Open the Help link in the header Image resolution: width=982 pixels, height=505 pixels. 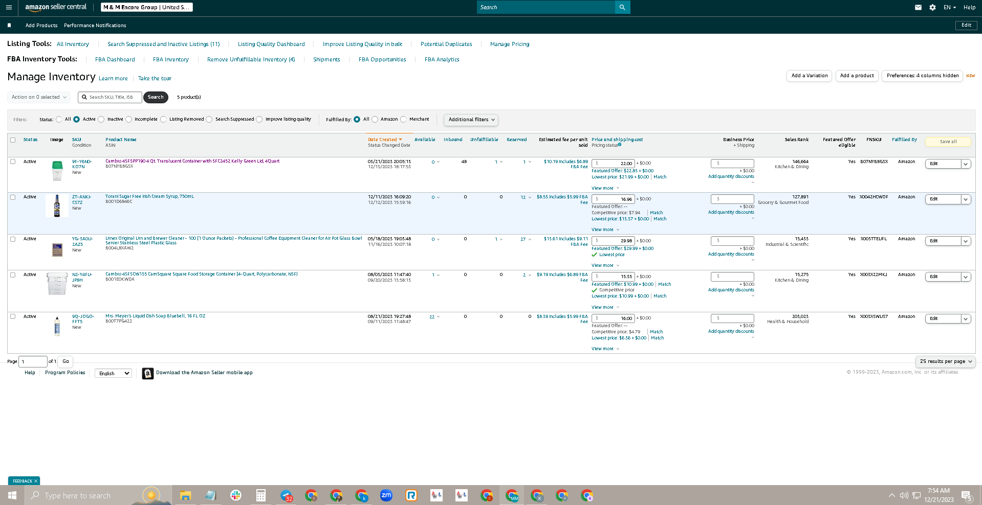(x=969, y=7)
